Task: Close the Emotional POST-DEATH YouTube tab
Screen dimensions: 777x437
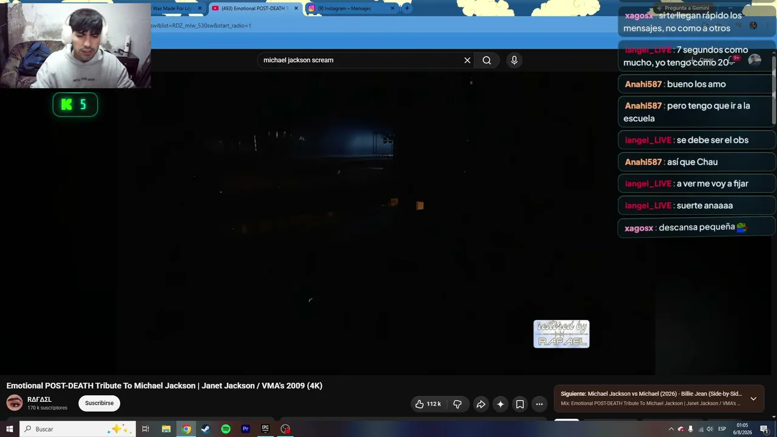Action: pyautogui.click(x=296, y=8)
